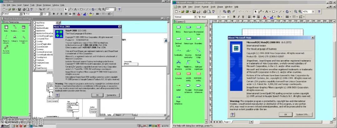Click Align Center in right Microsoft Visio toolbar
Screen dimensions: 337x128
click(x=254, y=17)
